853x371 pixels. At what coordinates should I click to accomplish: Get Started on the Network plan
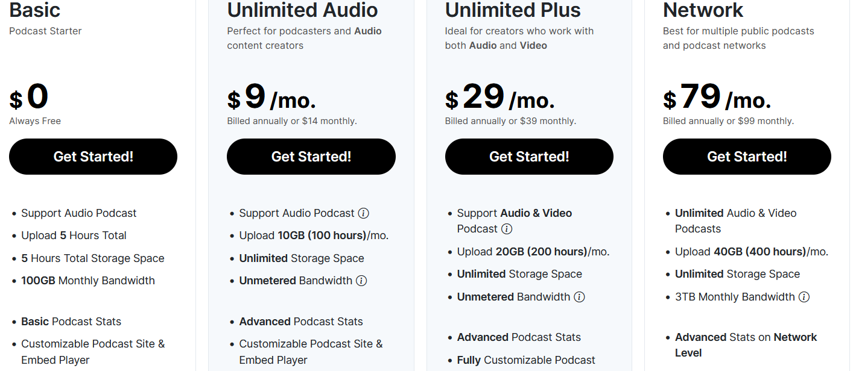[747, 157]
